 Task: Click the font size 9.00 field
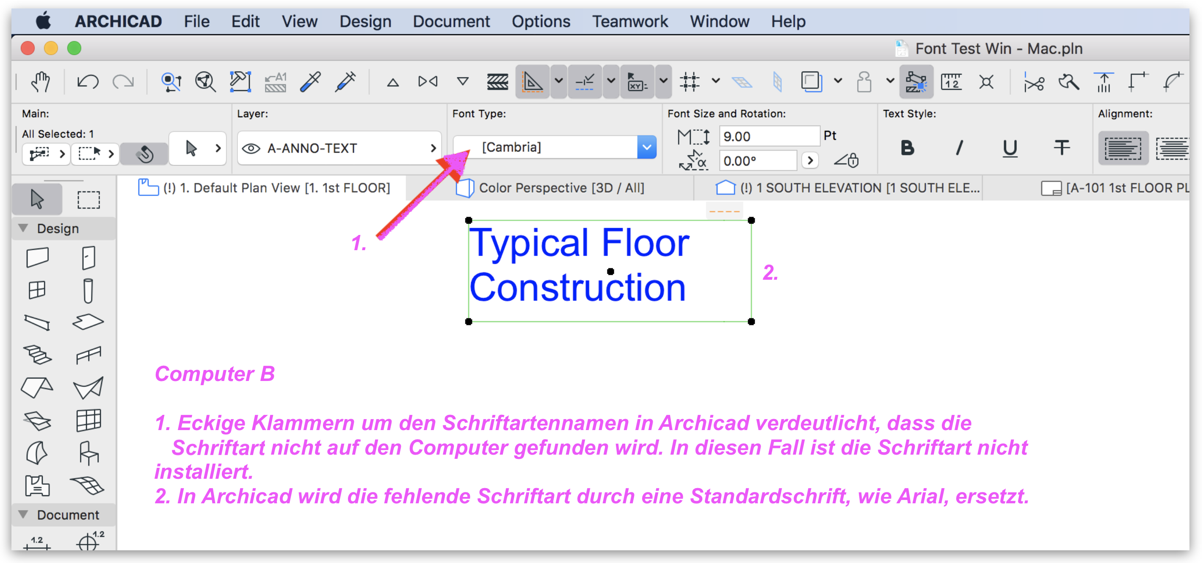tap(769, 136)
